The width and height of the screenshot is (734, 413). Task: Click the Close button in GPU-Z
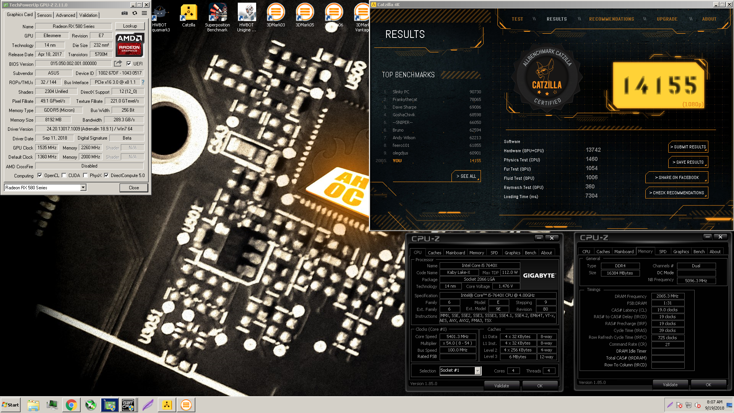134,188
